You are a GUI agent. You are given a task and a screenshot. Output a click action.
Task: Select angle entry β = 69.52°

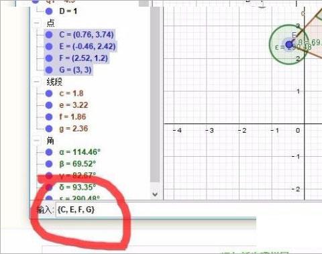click(x=77, y=164)
